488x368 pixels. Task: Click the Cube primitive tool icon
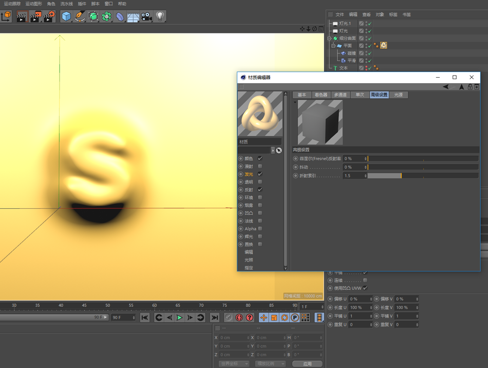click(x=66, y=16)
